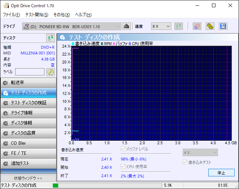Select the ドライブ情報 tab

(29, 113)
